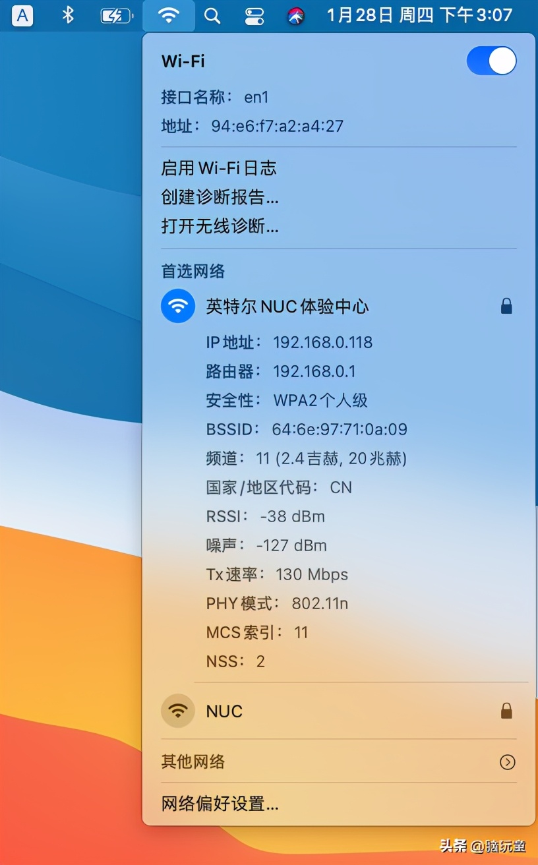The image size is (538, 865).
Task: Click the lock icon beside 英特尔 NUC 体验中心
Action: pos(506,305)
